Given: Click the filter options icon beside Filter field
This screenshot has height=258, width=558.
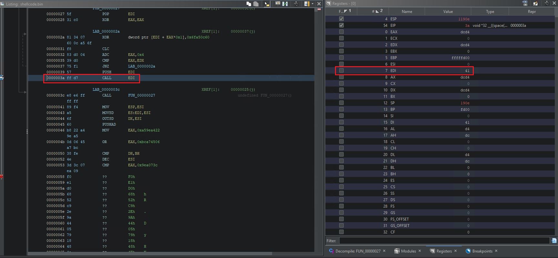Looking at the screenshot, I should coord(554,241).
